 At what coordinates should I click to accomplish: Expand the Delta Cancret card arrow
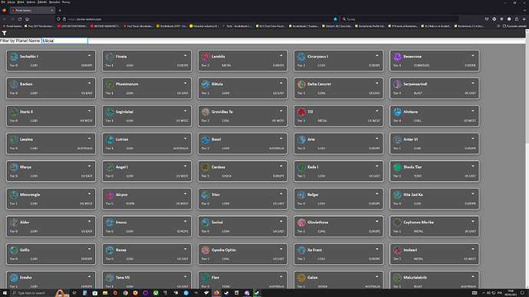[x=377, y=83]
